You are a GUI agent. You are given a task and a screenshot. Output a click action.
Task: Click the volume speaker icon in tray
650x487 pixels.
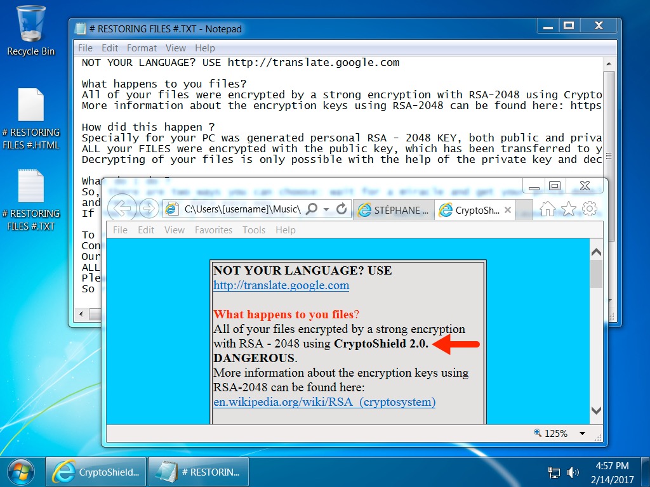(573, 472)
